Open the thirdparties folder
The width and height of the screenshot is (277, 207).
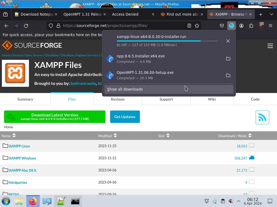tap(18, 182)
